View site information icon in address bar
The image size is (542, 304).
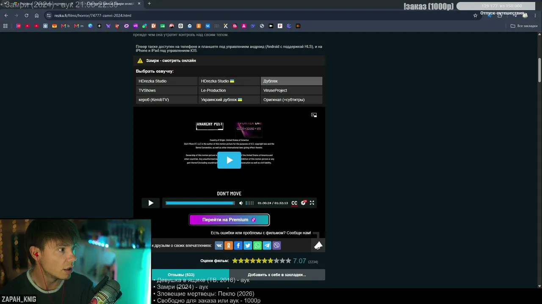point(49,16)
